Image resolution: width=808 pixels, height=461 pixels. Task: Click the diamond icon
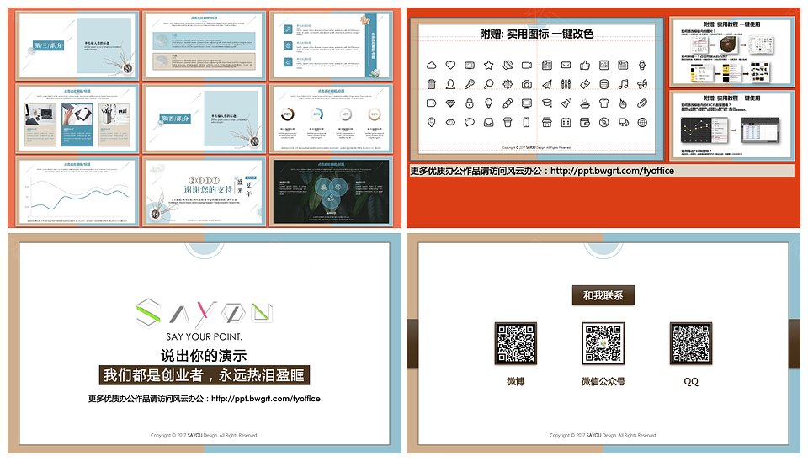(450, 103)
